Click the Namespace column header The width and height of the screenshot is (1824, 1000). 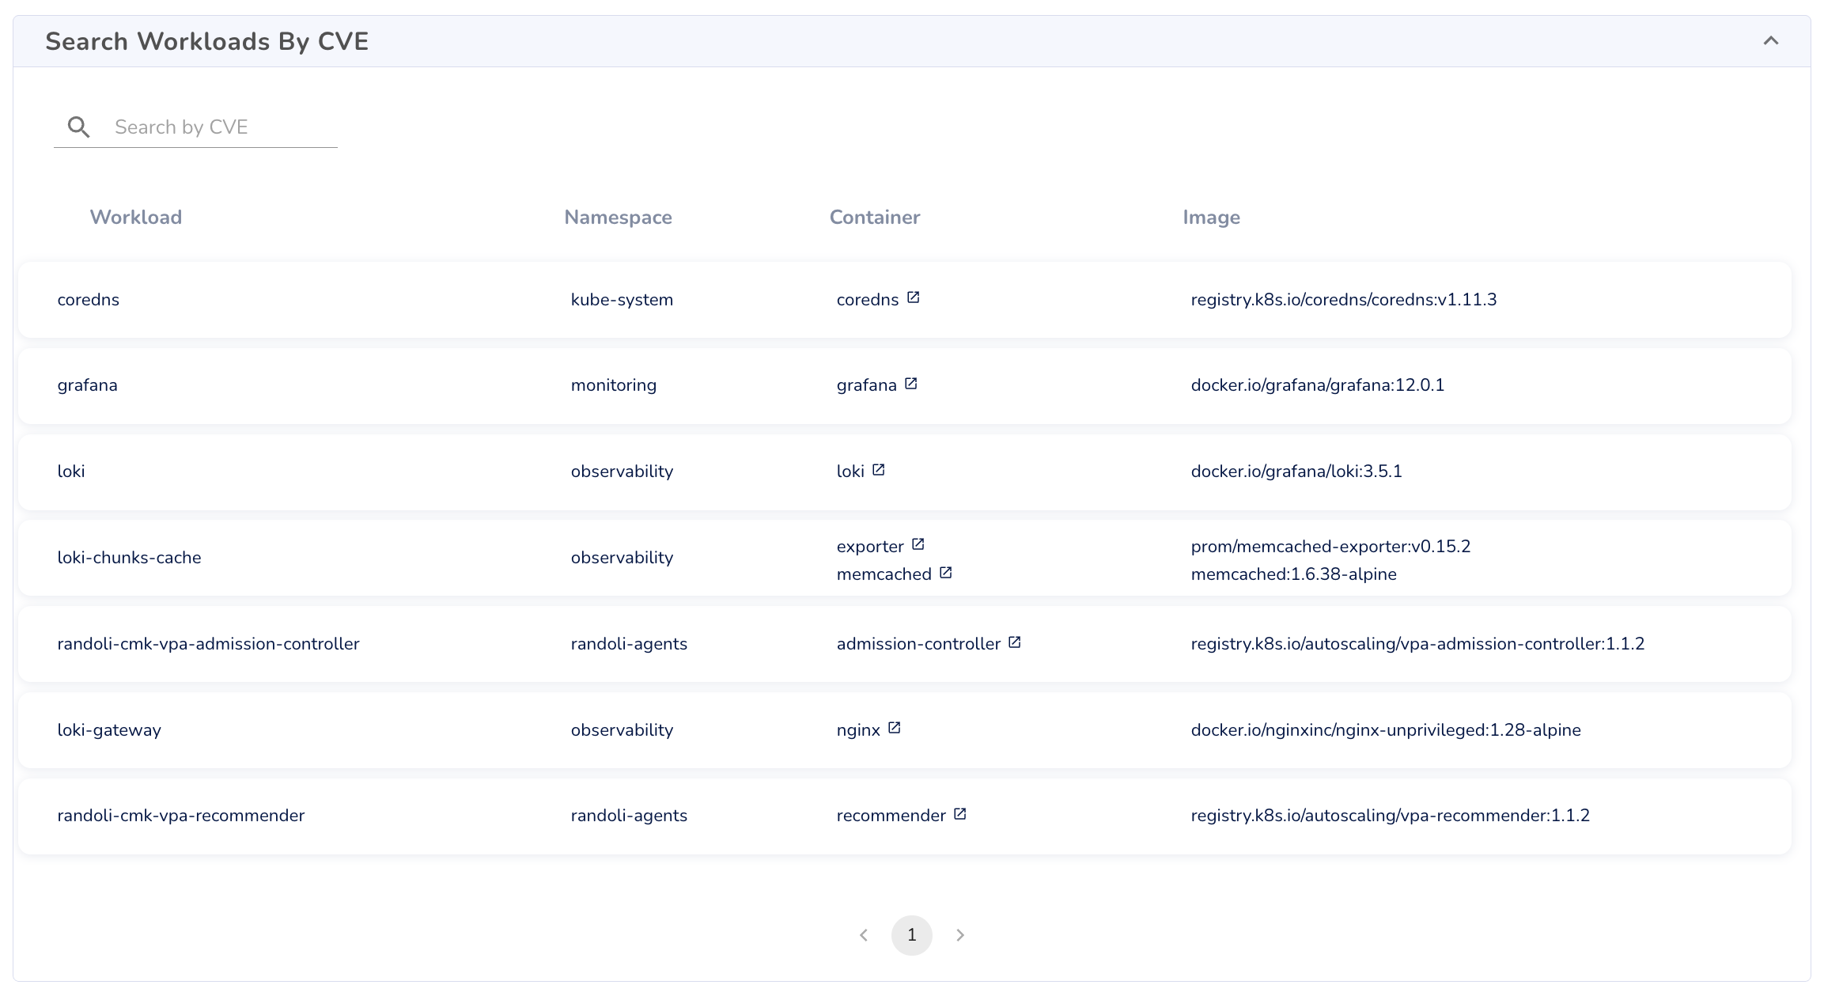point(618,218)
